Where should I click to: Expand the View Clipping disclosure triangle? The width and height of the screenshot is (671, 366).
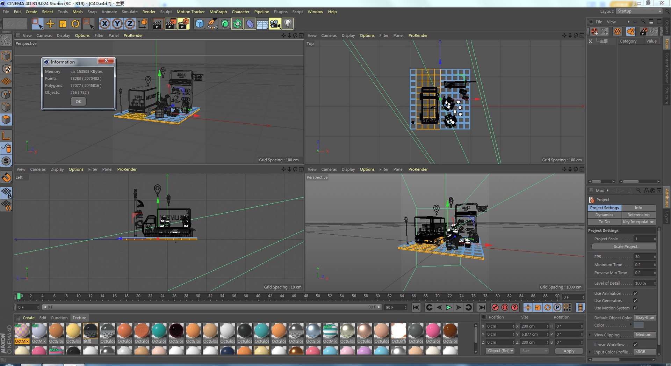[590, 335]
